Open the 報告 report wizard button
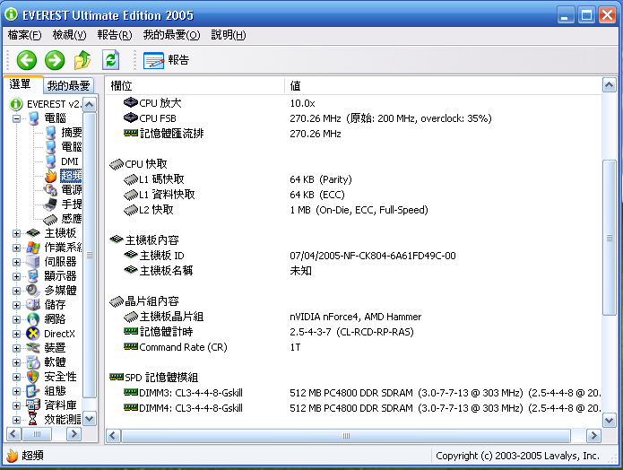Viewport: 623px width, 470px height. (166, 60)
